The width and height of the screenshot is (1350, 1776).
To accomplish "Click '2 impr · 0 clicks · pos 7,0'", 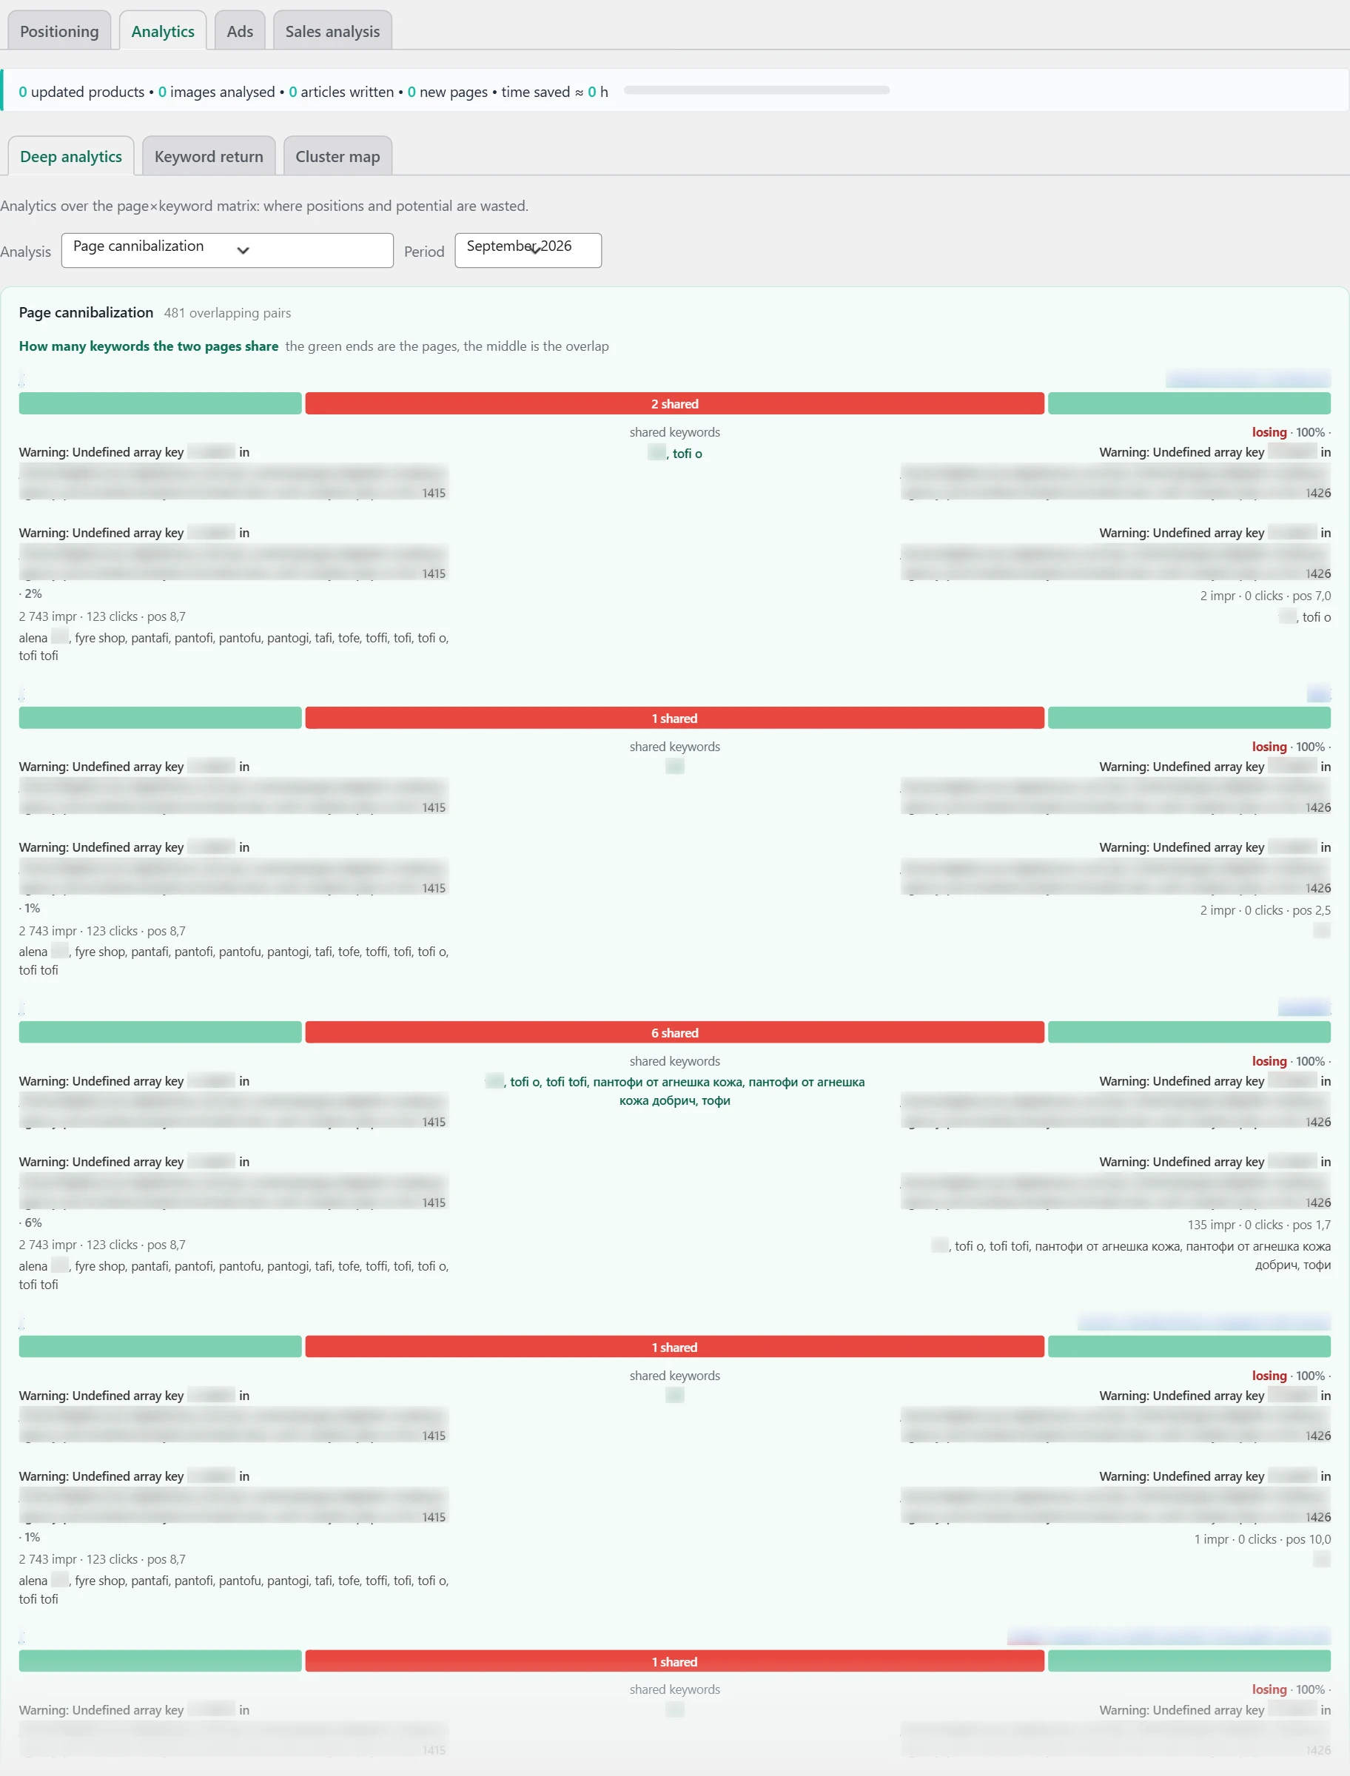I will tap(1265, 595).
